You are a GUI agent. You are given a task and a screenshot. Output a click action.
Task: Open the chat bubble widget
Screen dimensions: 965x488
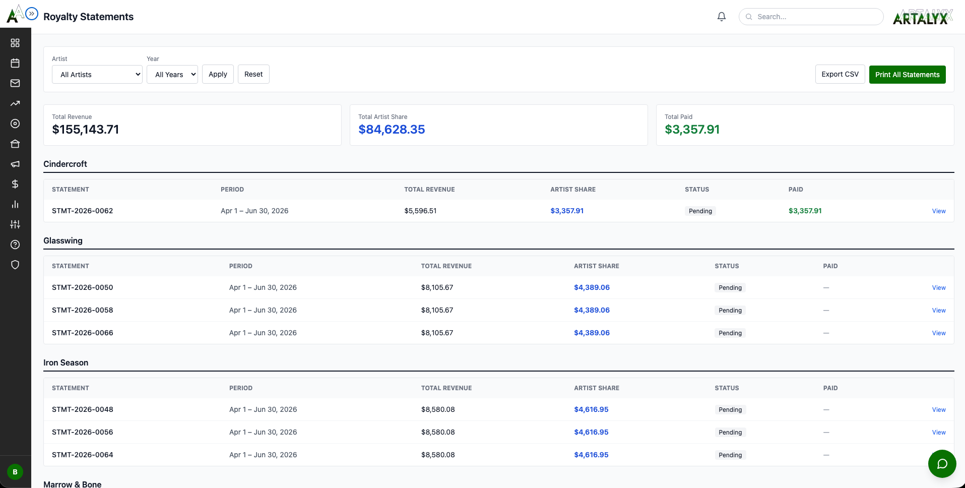pyautogui.click(x=942, y=464)
